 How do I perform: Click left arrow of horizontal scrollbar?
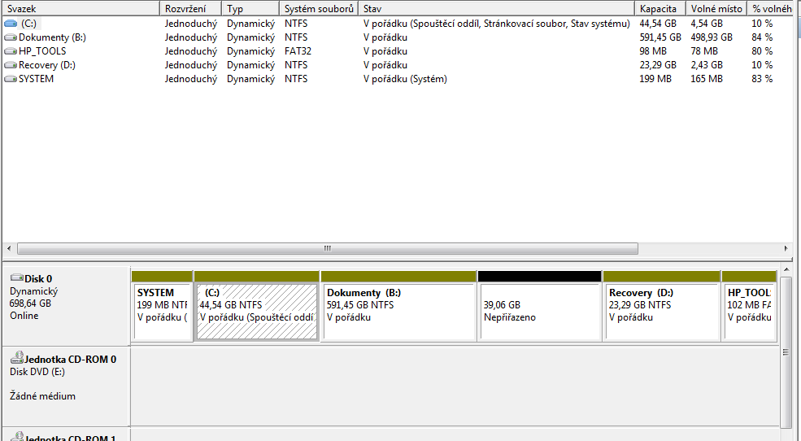pyautogui.click(x=9, y=248)
